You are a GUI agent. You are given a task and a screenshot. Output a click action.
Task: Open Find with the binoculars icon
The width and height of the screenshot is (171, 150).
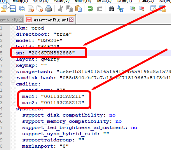pos(111,9)
